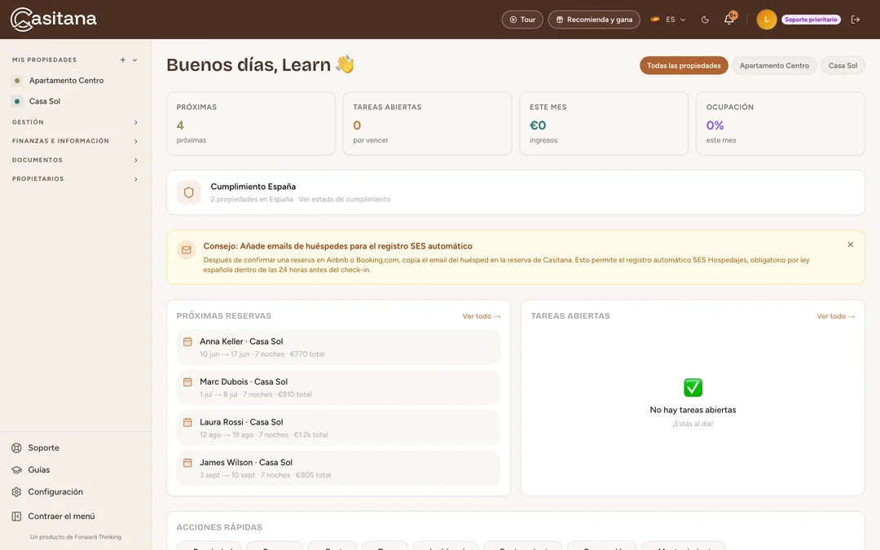Expand the Propietarios section
880x550 pixels.
75,179
